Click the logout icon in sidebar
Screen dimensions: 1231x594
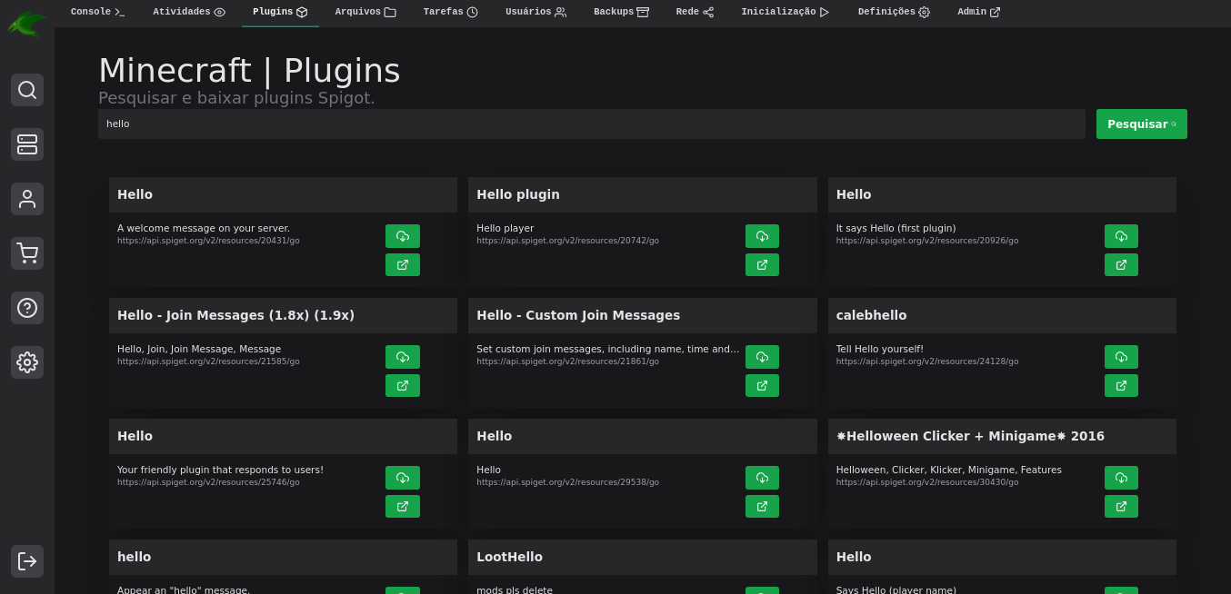[27, 561]
